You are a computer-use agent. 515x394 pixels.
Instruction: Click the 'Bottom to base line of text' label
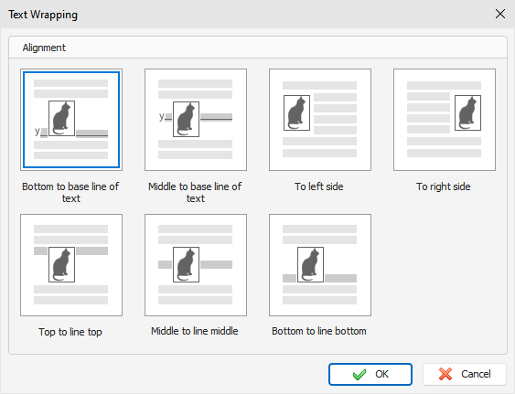point(70,192)
